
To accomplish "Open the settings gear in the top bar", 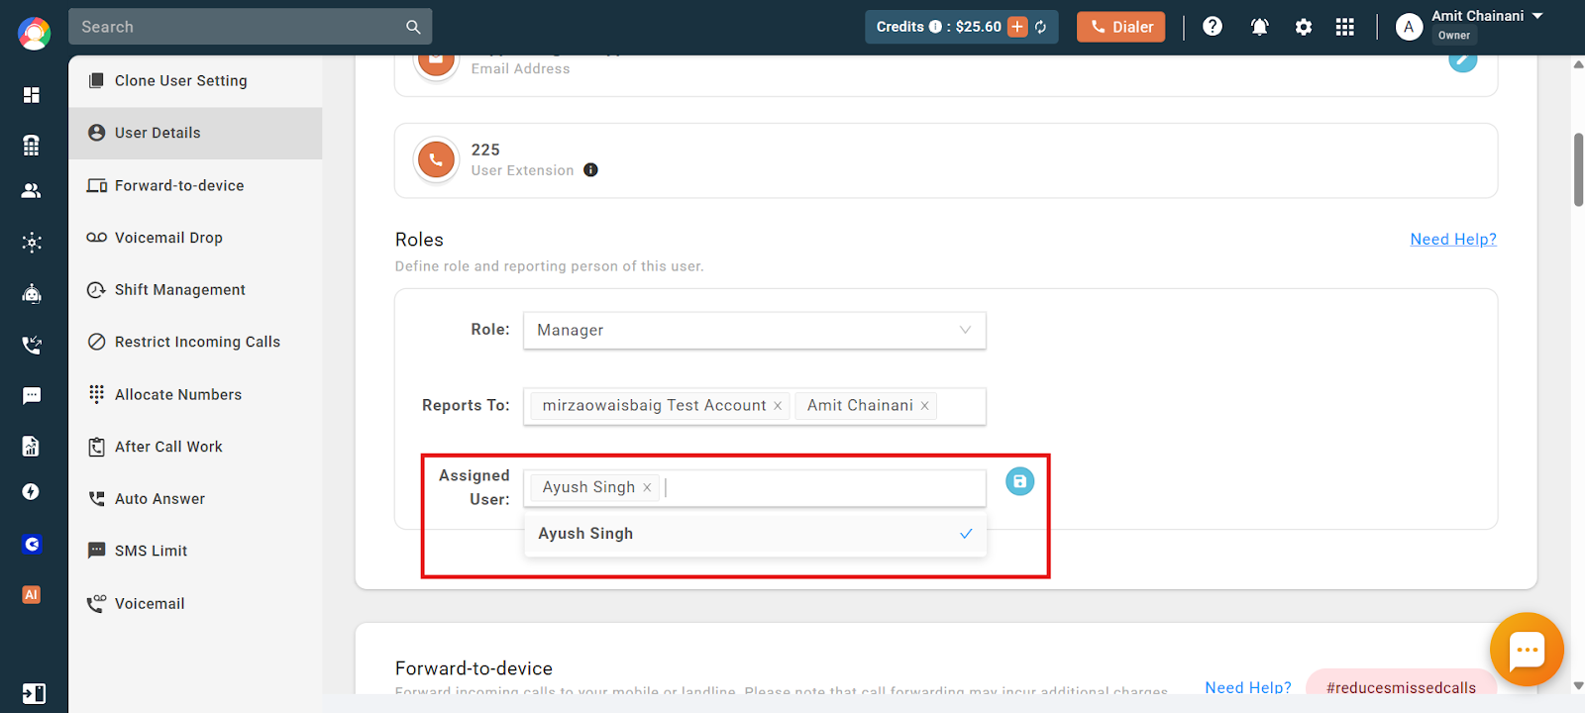I will point(1304,27).
